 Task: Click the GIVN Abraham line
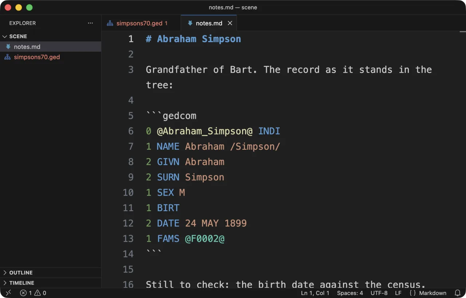click(x=185, y=162)
